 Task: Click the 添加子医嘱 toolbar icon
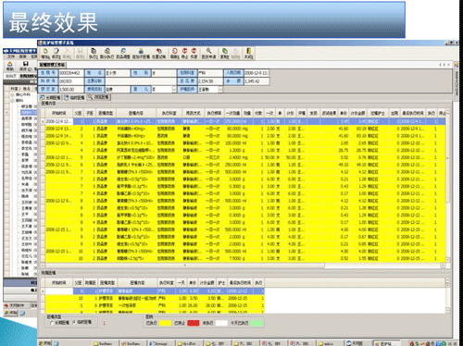[141, 54]
